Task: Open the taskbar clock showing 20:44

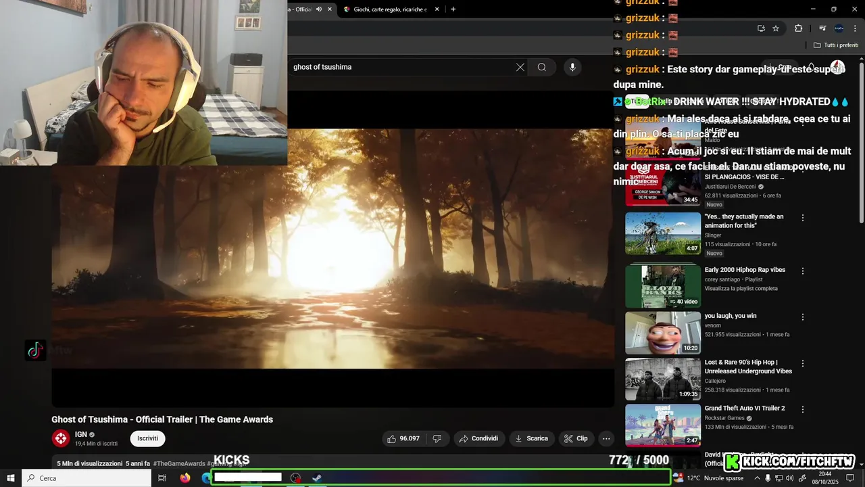Action: click(824, 478)
